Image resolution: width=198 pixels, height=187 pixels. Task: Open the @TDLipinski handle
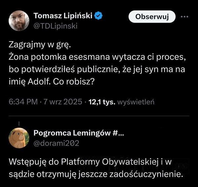coord(55,26)
